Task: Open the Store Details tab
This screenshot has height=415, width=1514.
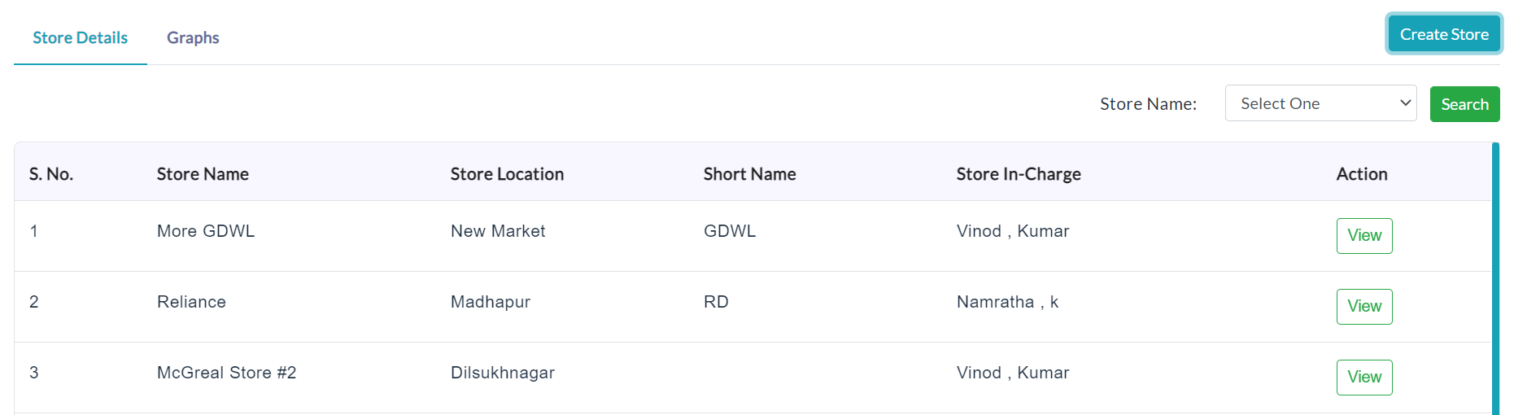Action: click(80, 37)
